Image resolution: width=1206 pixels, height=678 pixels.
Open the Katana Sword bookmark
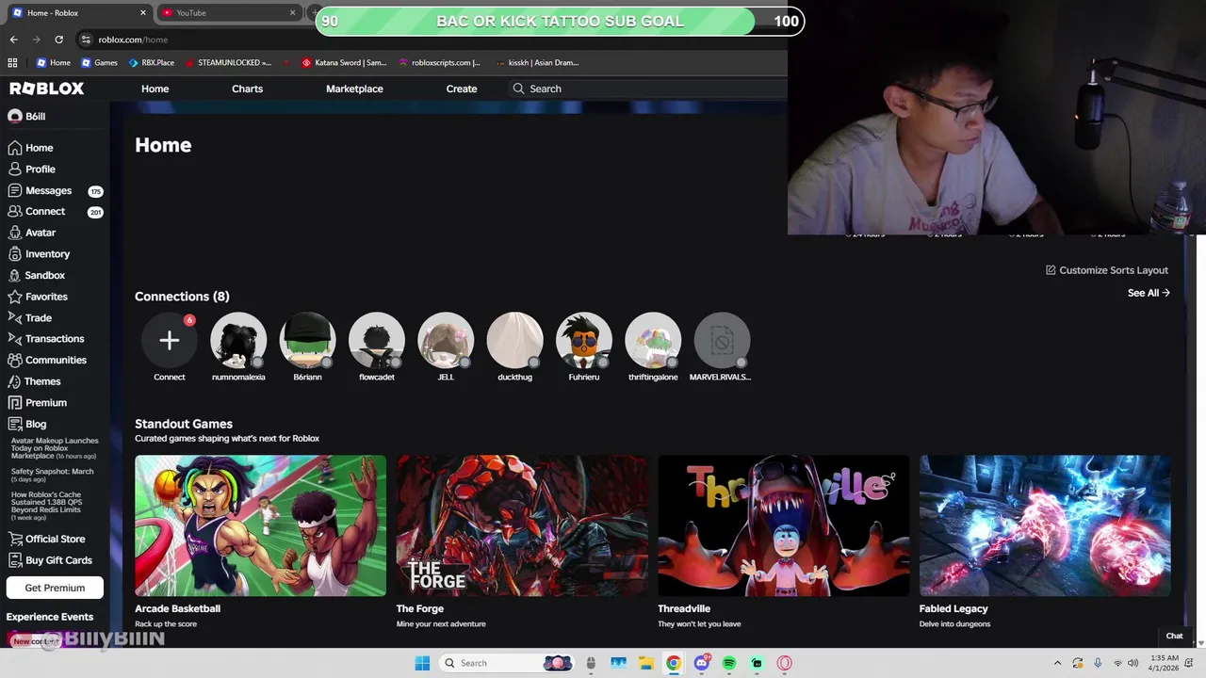pyautogui.click(x=344, y=63)
